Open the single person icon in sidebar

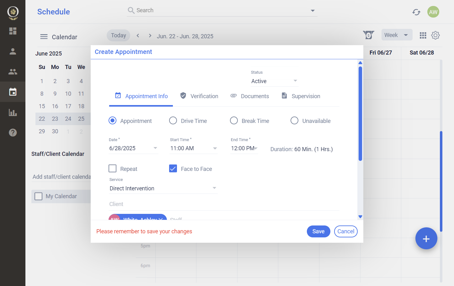(x=13, y=51)
